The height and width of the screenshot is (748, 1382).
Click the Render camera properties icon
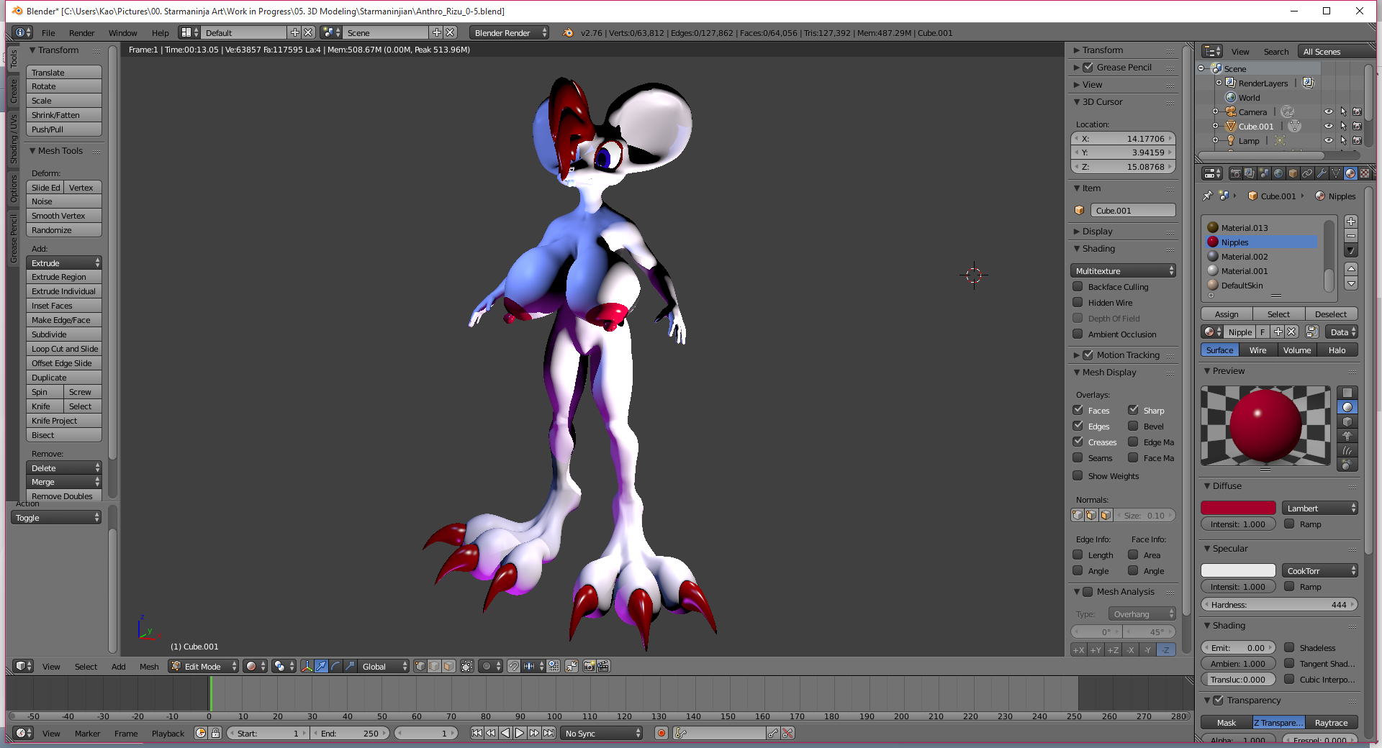point(1235,173)
